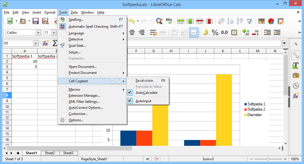Open sidebar Properties wrench icon
Viewport: 304px width, 164px height.
pos(296,55)
